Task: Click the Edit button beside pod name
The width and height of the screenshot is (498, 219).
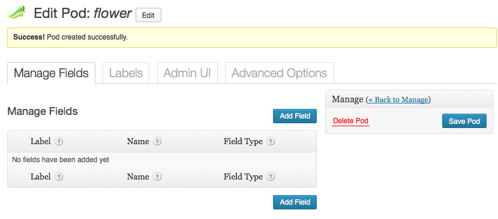Action: [148, 15]
